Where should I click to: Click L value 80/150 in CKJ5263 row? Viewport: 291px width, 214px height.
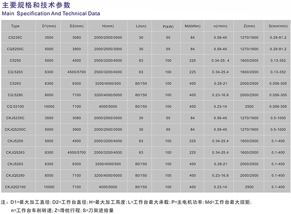141,164
